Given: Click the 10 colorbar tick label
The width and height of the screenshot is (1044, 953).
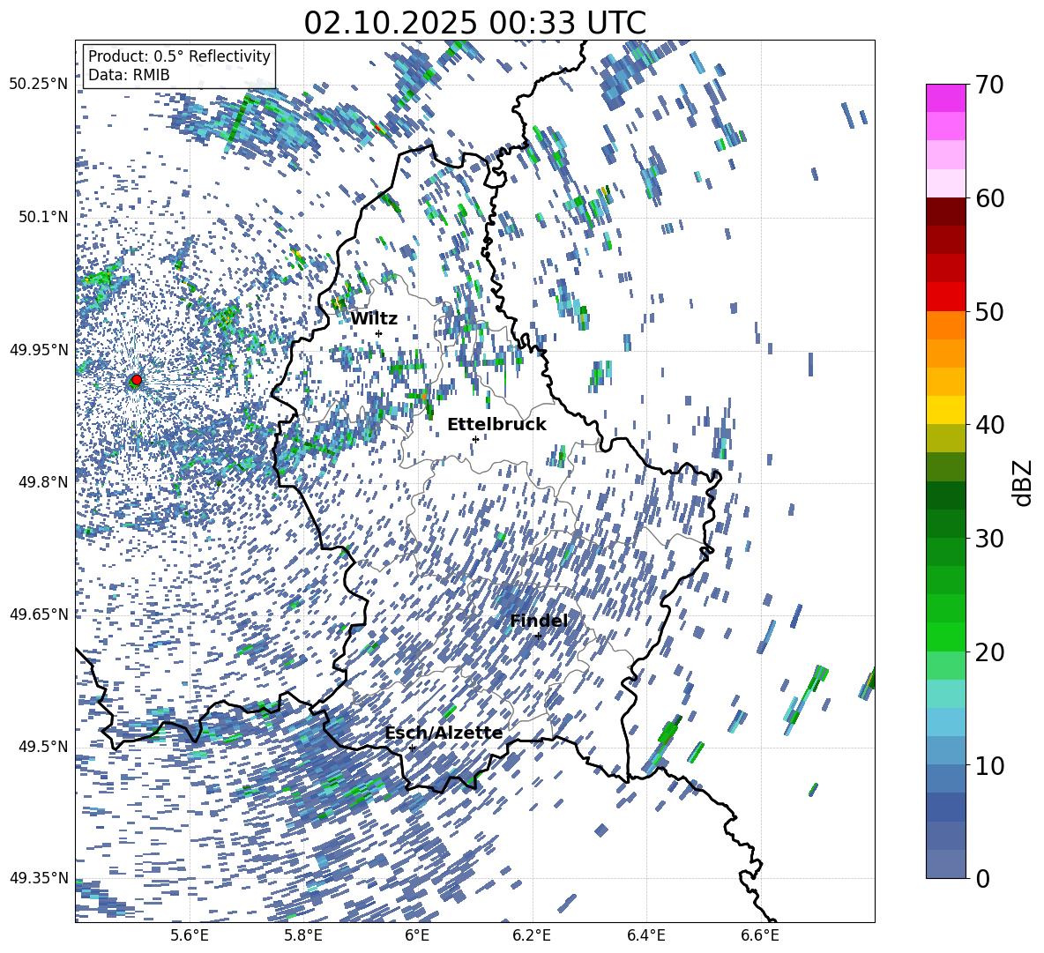Looking at the screenshot, I should [x=989, y=765].
